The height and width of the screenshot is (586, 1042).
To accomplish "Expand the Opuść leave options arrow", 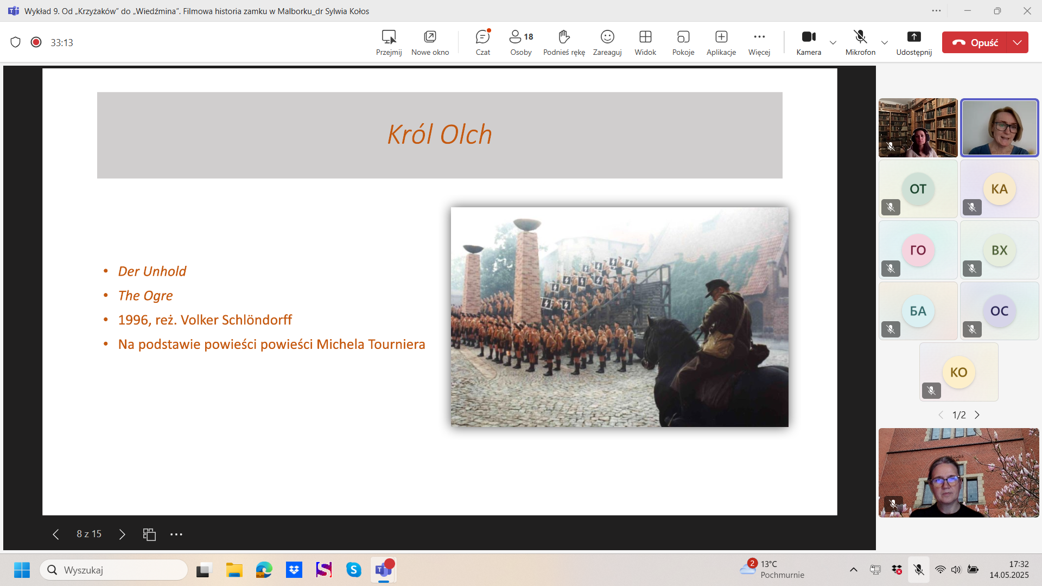I will click(1017, 42).
